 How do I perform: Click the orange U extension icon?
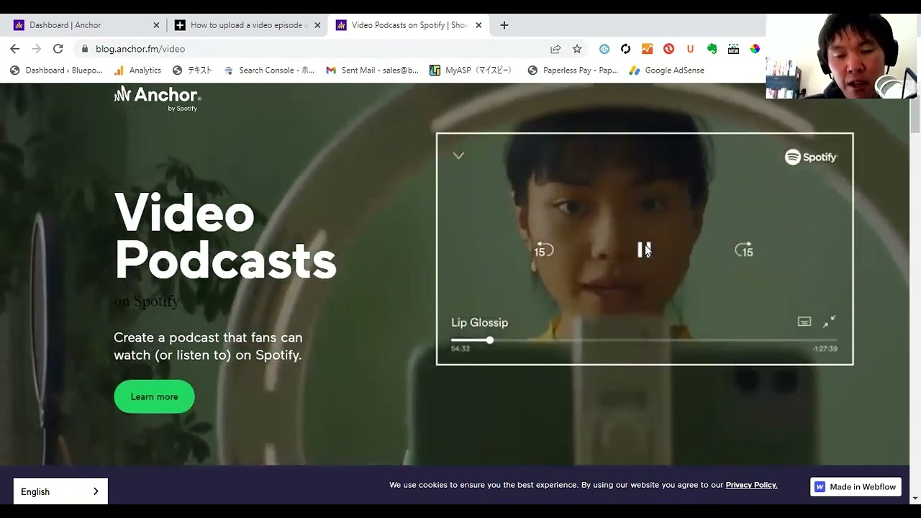[690, 49]
